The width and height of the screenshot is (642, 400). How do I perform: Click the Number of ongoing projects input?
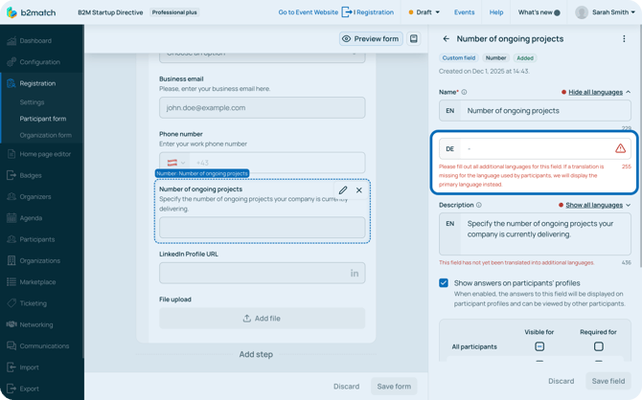pos(262,228)
